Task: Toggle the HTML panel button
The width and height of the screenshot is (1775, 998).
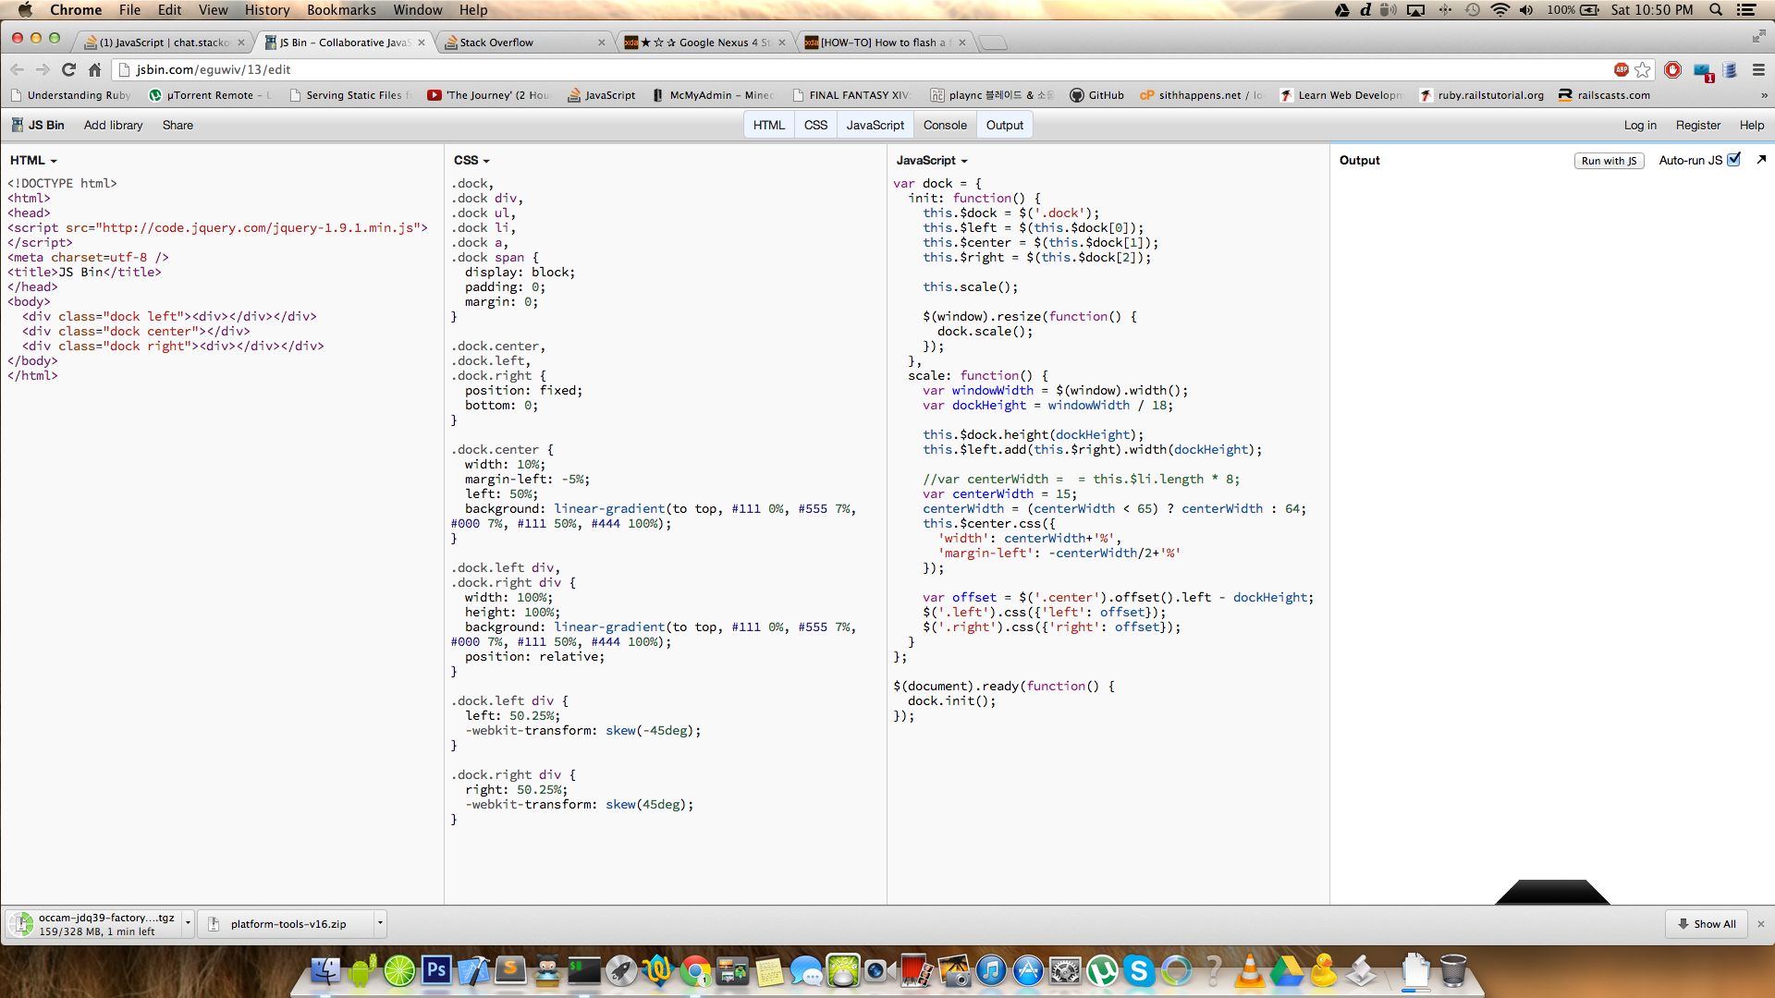Action: click(x=768, y=125)
